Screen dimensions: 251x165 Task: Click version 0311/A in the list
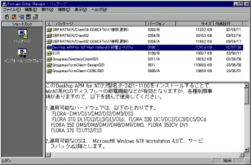(154, 59)
